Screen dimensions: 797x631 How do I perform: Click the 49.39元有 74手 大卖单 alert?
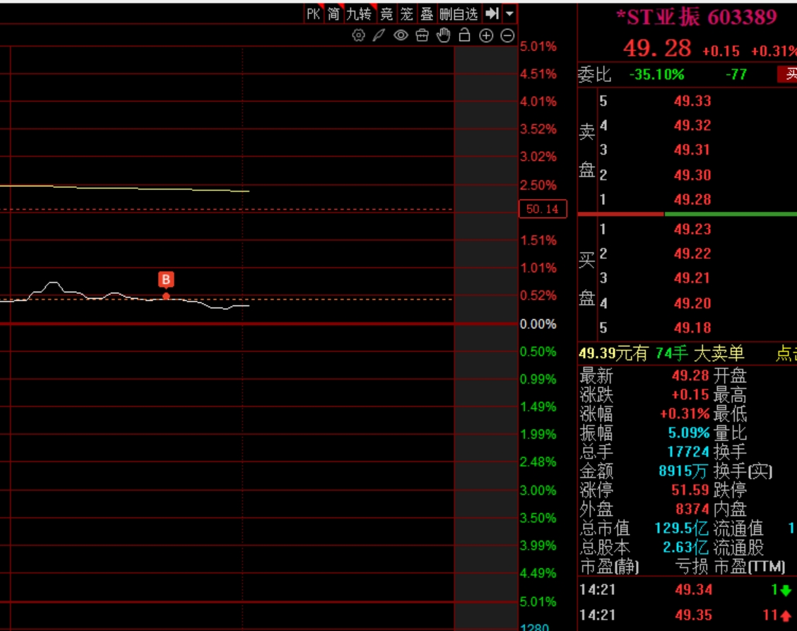click(661, 353)
